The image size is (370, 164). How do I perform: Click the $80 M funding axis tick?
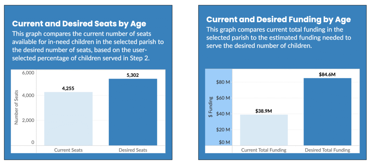coord(223,82)
